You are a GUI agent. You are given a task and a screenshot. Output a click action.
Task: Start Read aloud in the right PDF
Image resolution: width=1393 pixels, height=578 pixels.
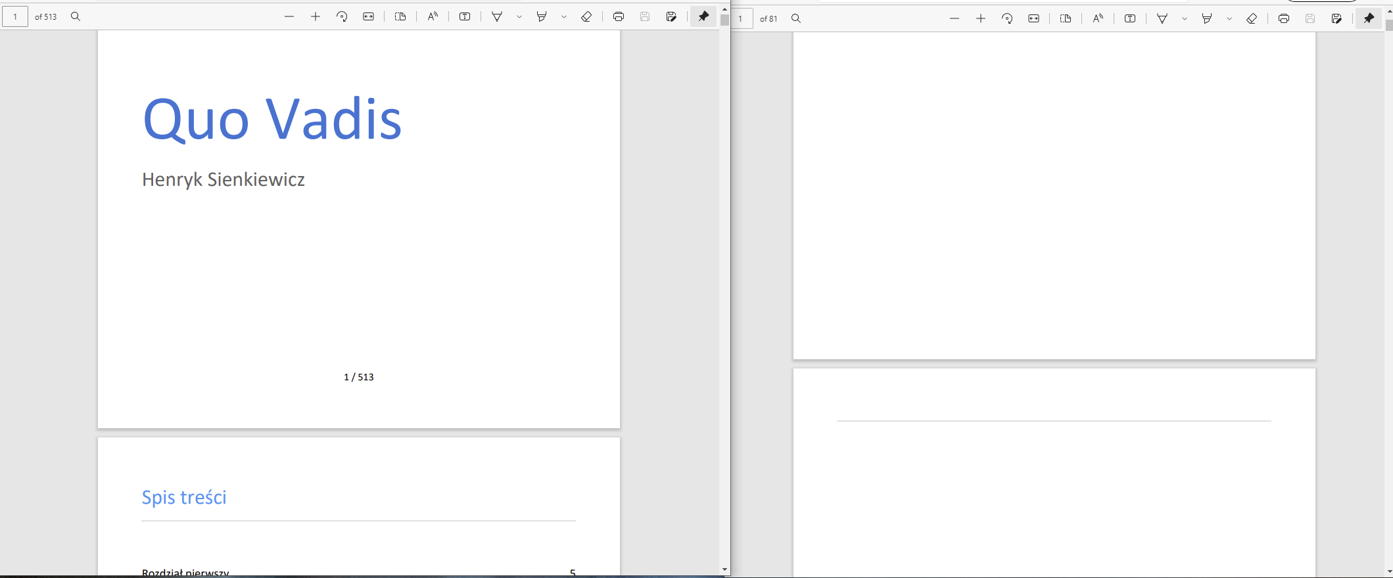pos(1098,18)
